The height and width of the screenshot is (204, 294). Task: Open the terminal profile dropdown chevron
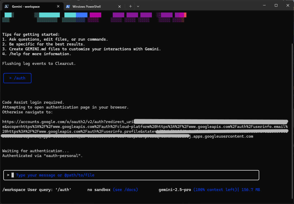(138, 6)
